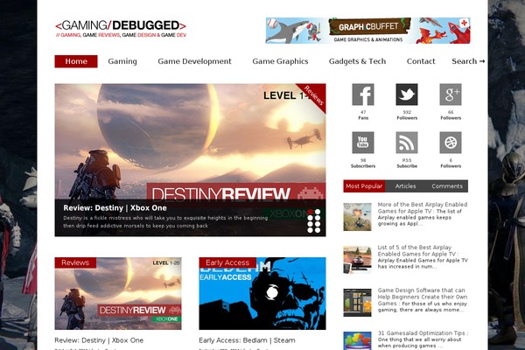Click the RSS Subscribe label
The width and height of the screenshot is (525, 350).
(407, 163)
